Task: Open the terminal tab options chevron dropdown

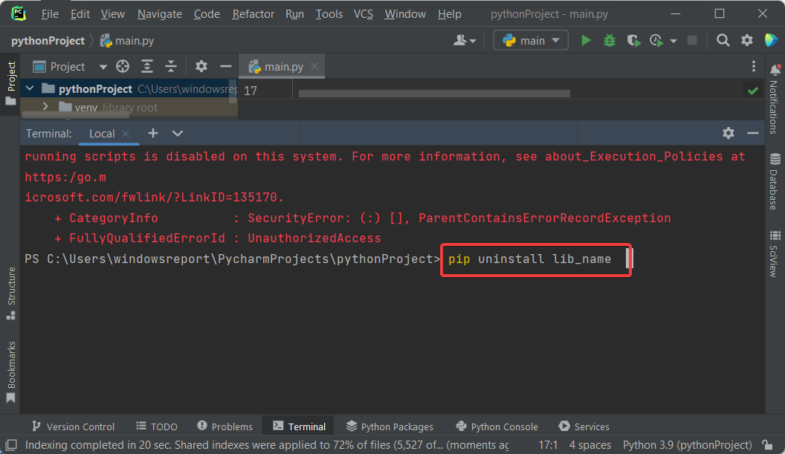Action: tap(178, 133)
